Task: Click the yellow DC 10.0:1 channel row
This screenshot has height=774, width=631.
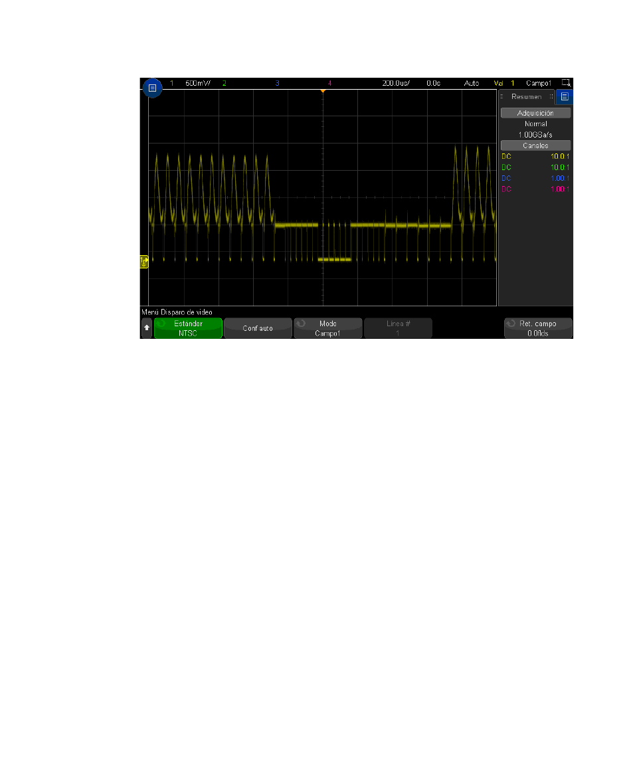Action: coord(535,157)
